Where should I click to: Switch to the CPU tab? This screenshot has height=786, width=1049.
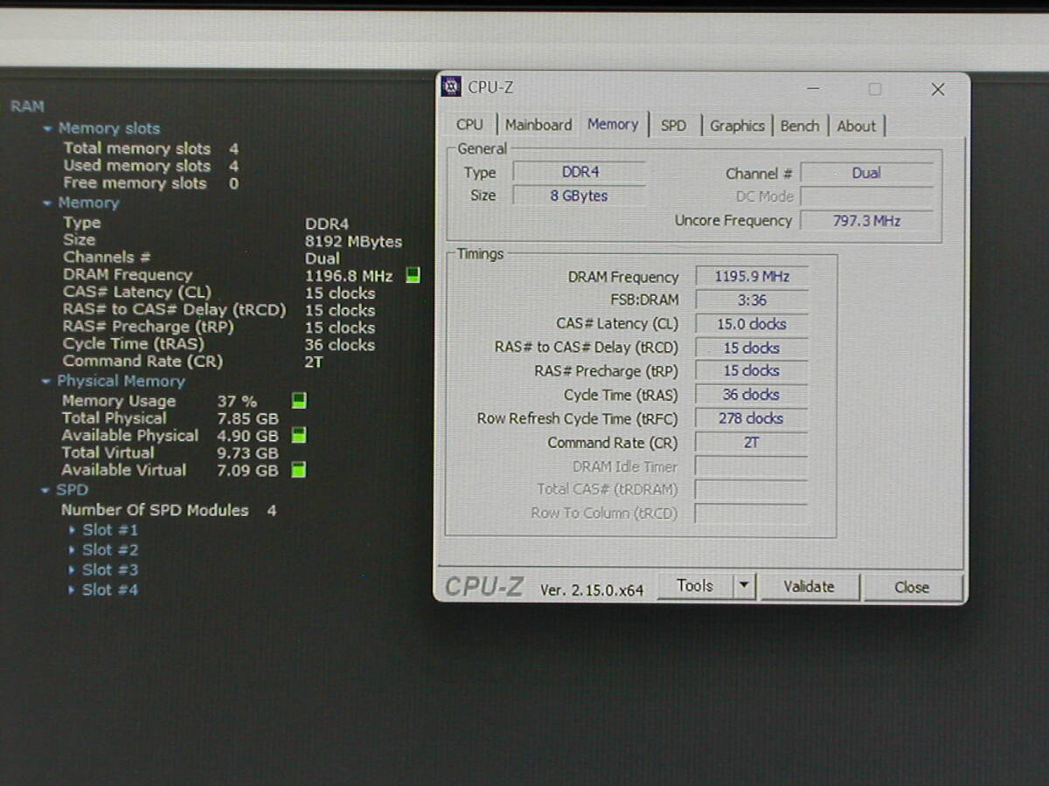click(x=469, y=125)
